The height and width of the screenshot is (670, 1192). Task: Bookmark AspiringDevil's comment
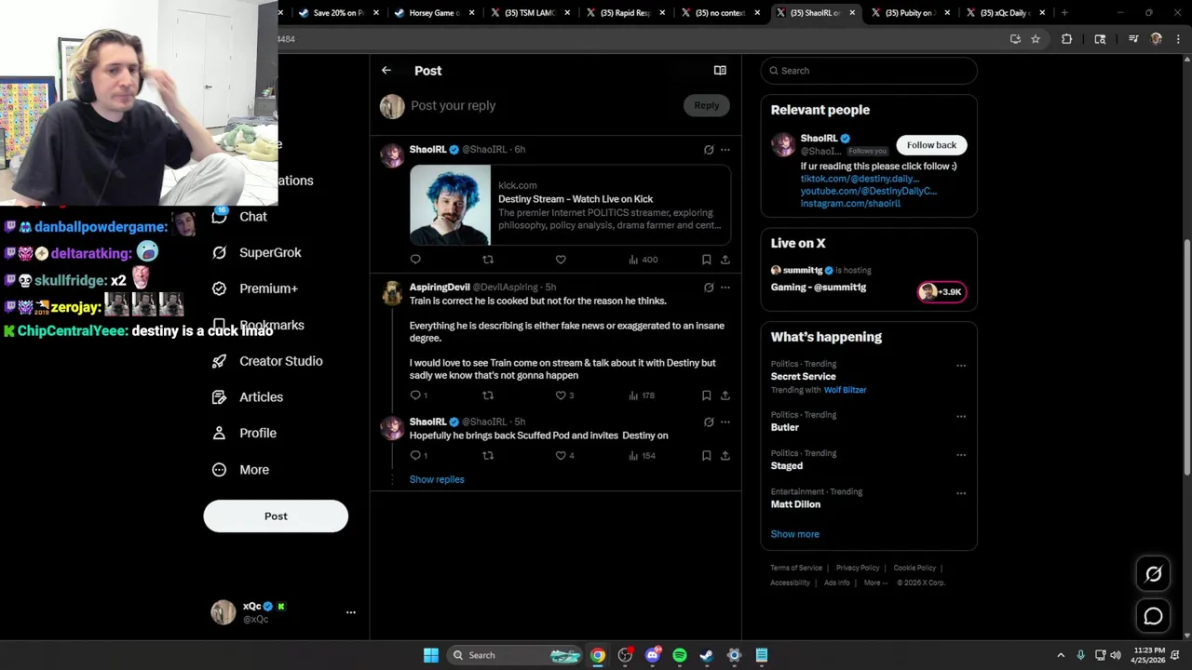(x=707, y=395)
